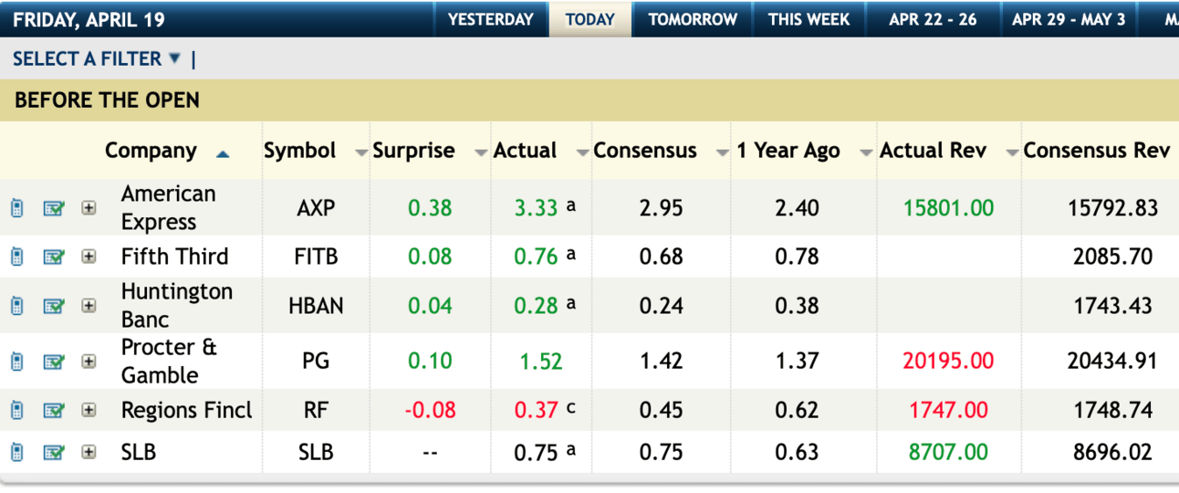Switch to the Yesterday tab

pyautogui.click(x=491, y=19)
